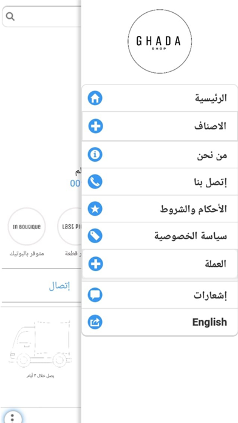Tap the GHADA Shop logo

[160, 41]
